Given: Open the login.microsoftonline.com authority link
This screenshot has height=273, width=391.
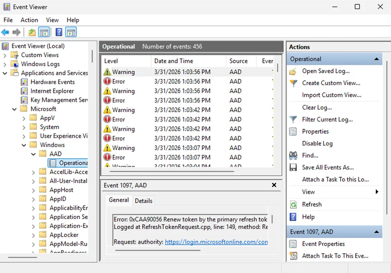Looking at the screenshot, I should coord(216,242).
